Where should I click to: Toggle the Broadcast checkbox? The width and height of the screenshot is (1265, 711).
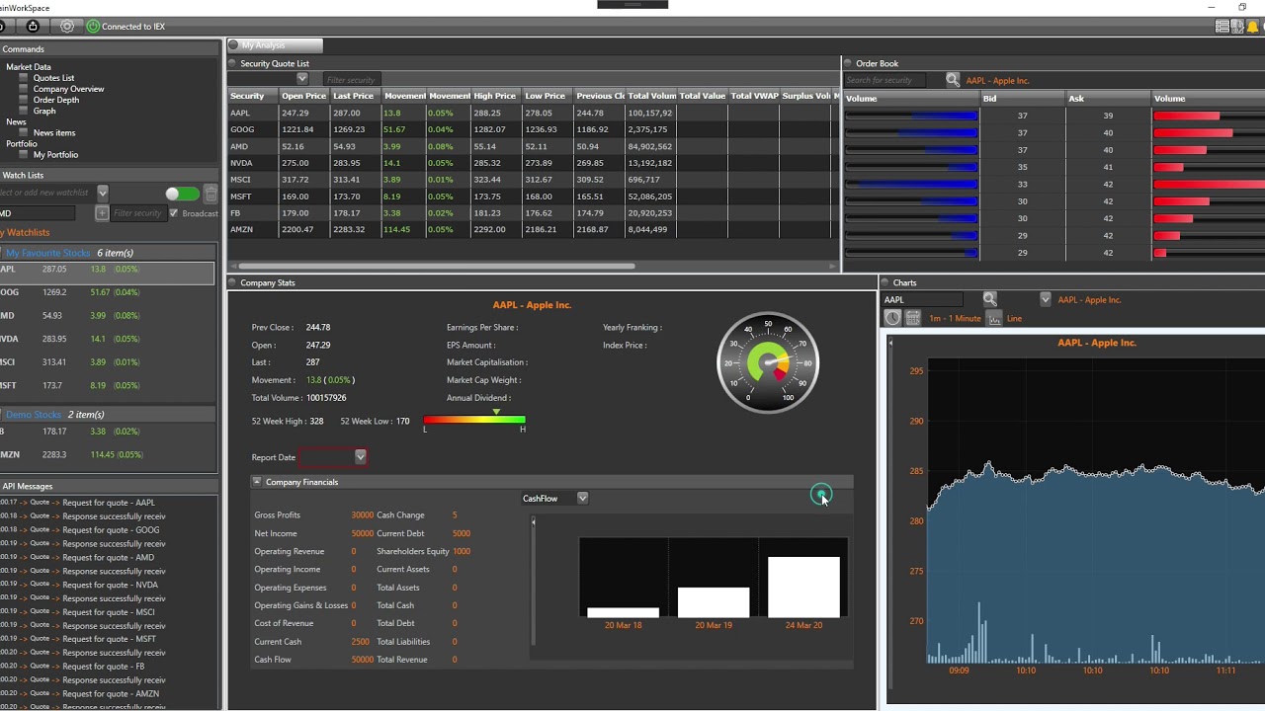[x=174, y=213]
